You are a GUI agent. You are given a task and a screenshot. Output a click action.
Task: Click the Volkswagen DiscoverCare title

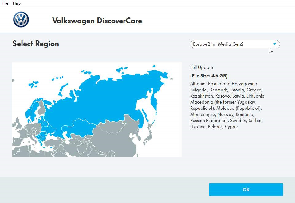pyautogui.click(x=97, y=21)
